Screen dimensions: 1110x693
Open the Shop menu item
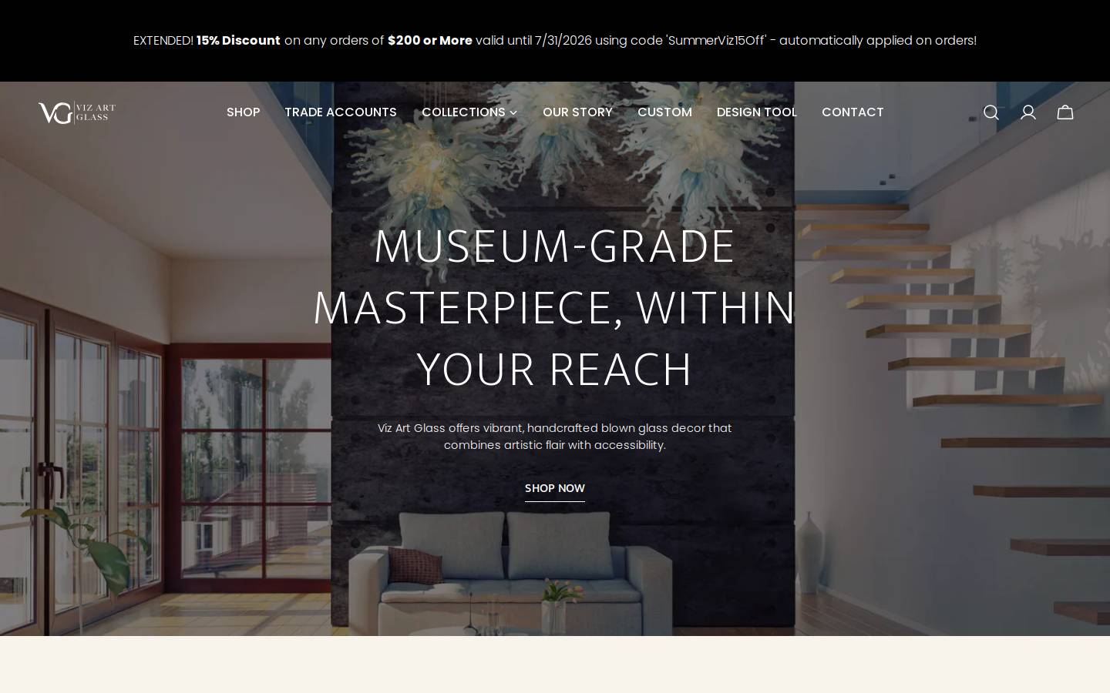pyautogui.click(x=243, y=112)
